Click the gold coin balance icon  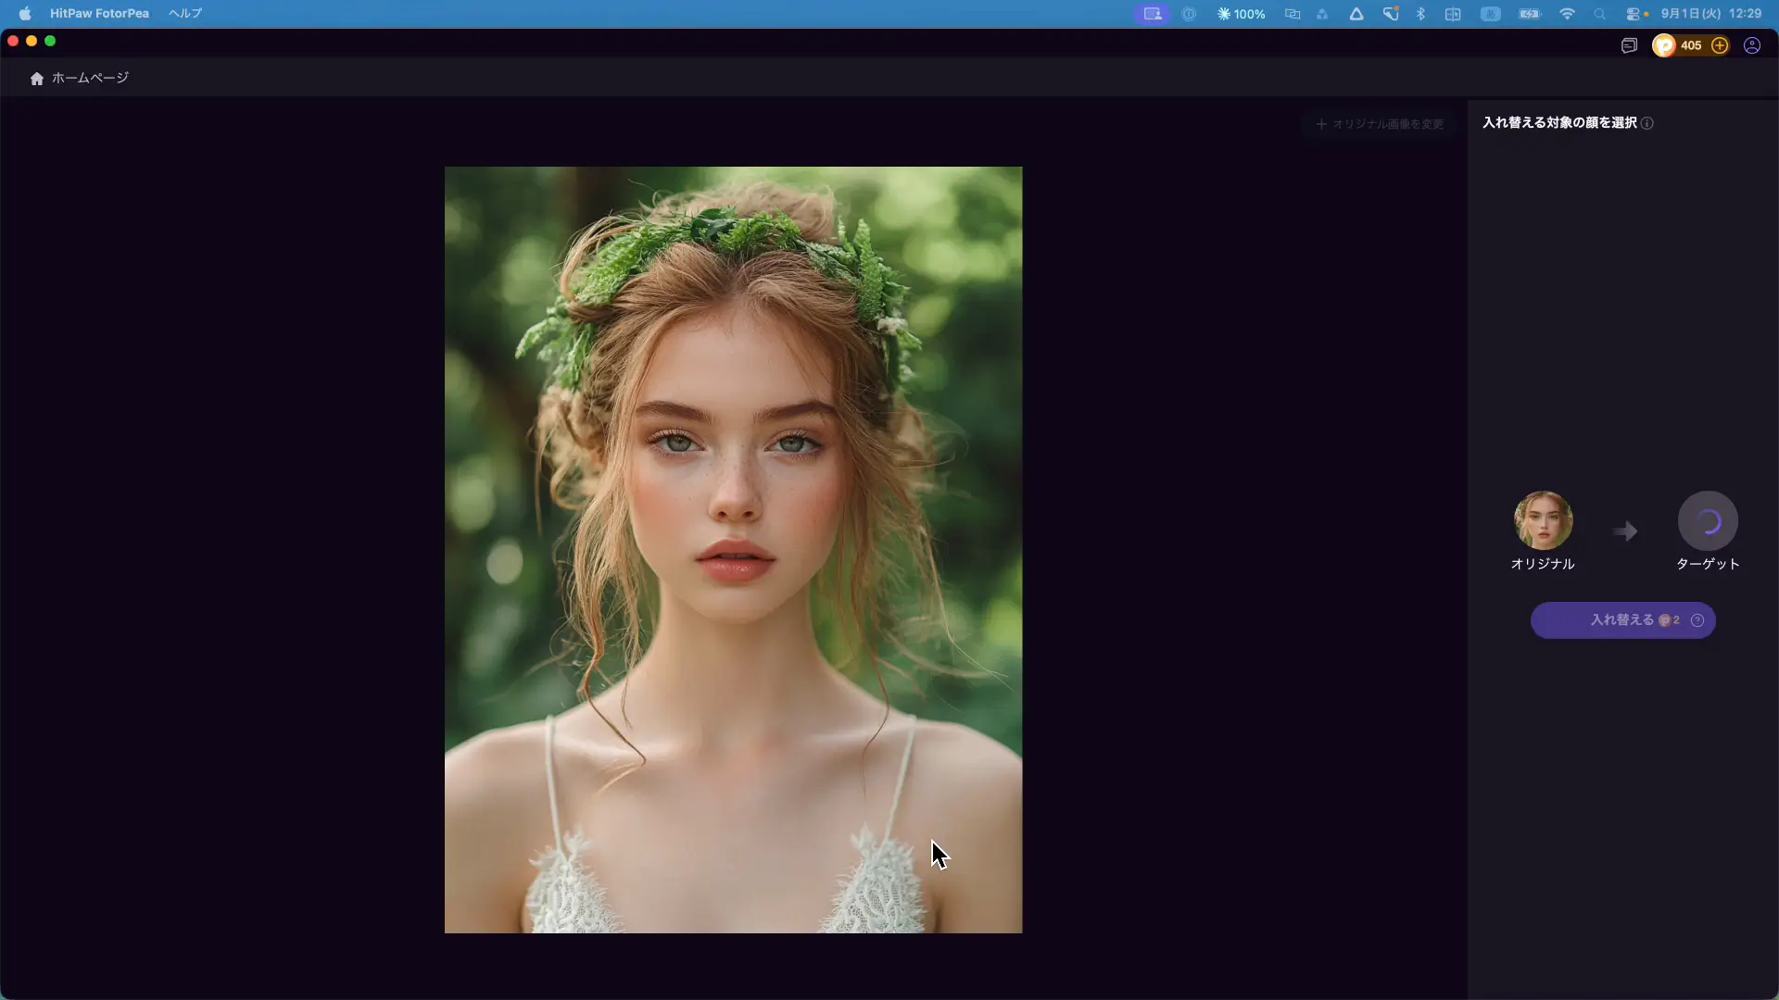click(1664, 45)
